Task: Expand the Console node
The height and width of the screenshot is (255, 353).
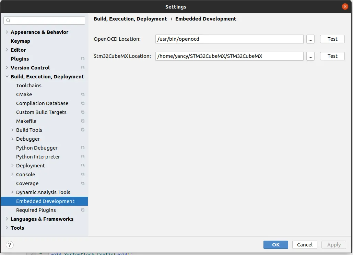Action: point(12,174)
